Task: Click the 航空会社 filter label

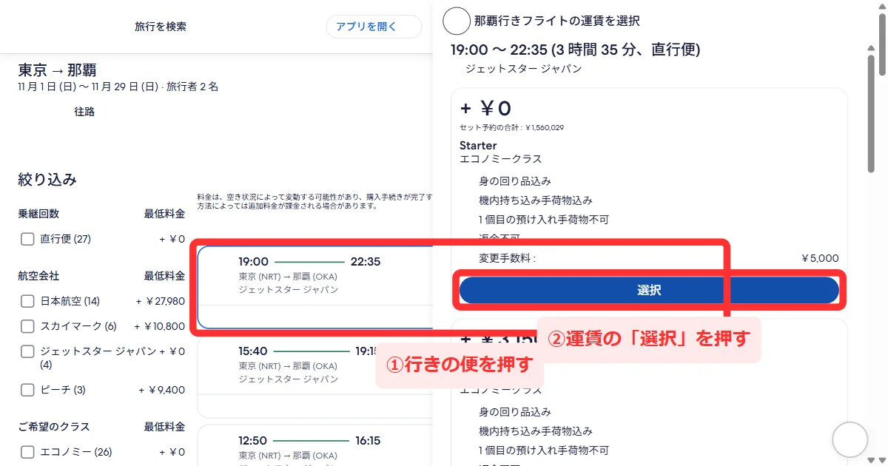Action: coord(38,276)
